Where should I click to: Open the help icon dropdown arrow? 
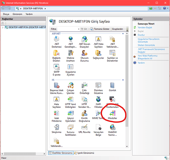168,8
